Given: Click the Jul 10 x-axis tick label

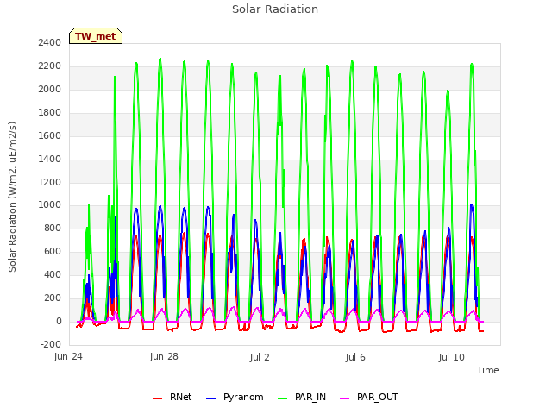Looking at the screenshot, I should (451, 357).
